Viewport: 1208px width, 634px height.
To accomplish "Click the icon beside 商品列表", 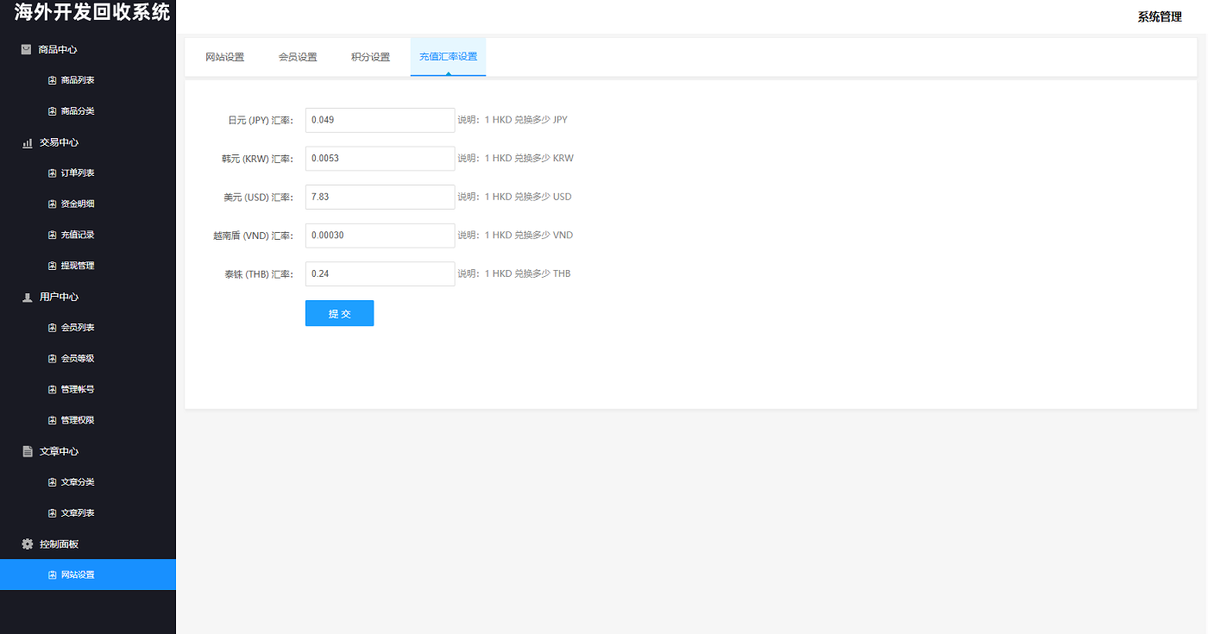I will (52, 80).
